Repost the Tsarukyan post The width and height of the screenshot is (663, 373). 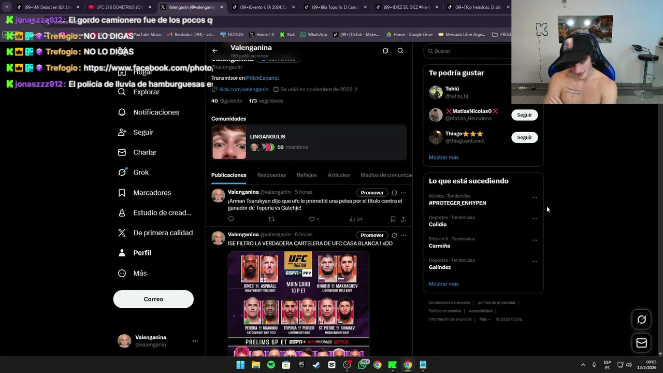[x=271, y=219]
